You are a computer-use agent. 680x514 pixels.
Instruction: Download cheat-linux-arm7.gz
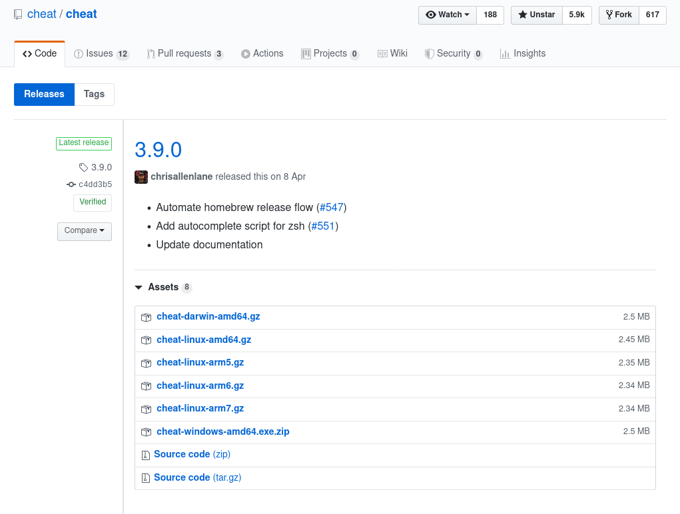coord(200,409)
